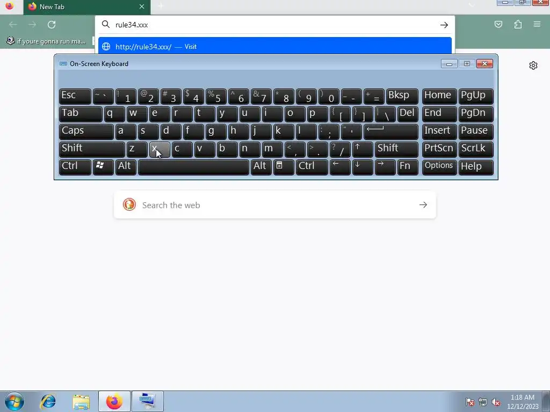The height and width of the screenshot is (412, 550).
Task: Toggle the left Alt key
Action: [x=126, y=167]
